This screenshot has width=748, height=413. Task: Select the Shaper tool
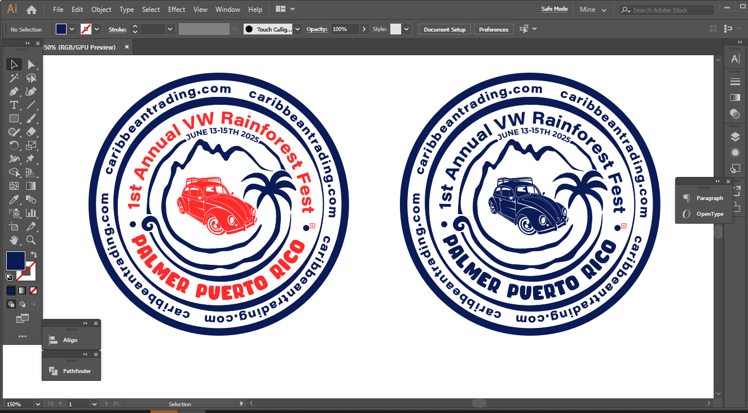click(x=14, y=132)
